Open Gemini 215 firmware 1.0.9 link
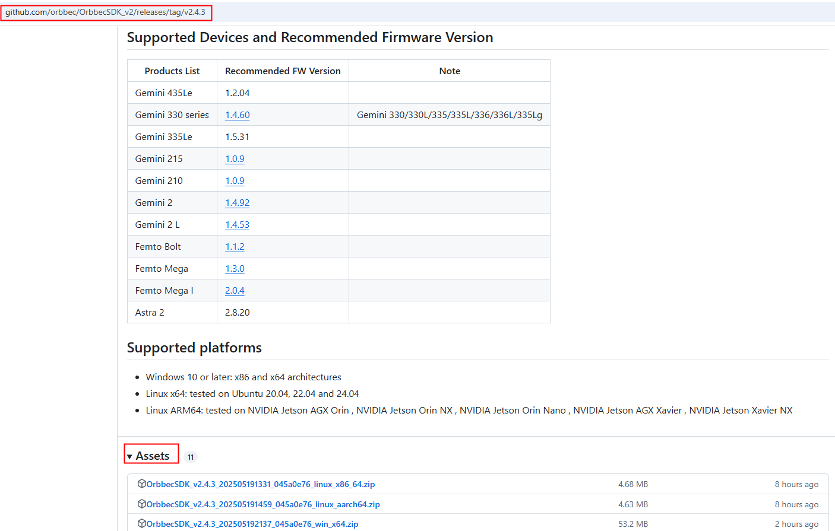The height and width of the screenshot is (531, 835). (235, 159)
